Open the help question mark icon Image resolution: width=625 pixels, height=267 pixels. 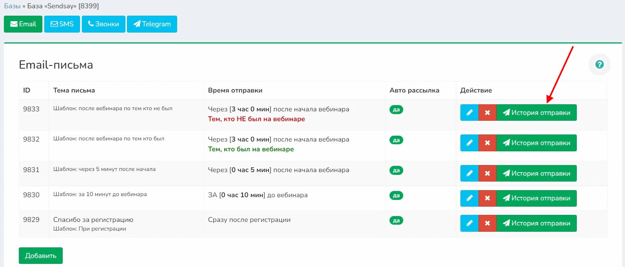coord(599,65)
